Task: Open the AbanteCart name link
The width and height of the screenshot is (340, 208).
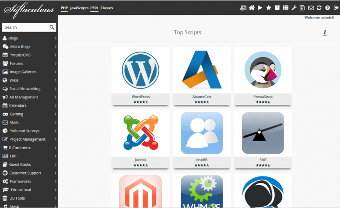Action: (202, 97)
